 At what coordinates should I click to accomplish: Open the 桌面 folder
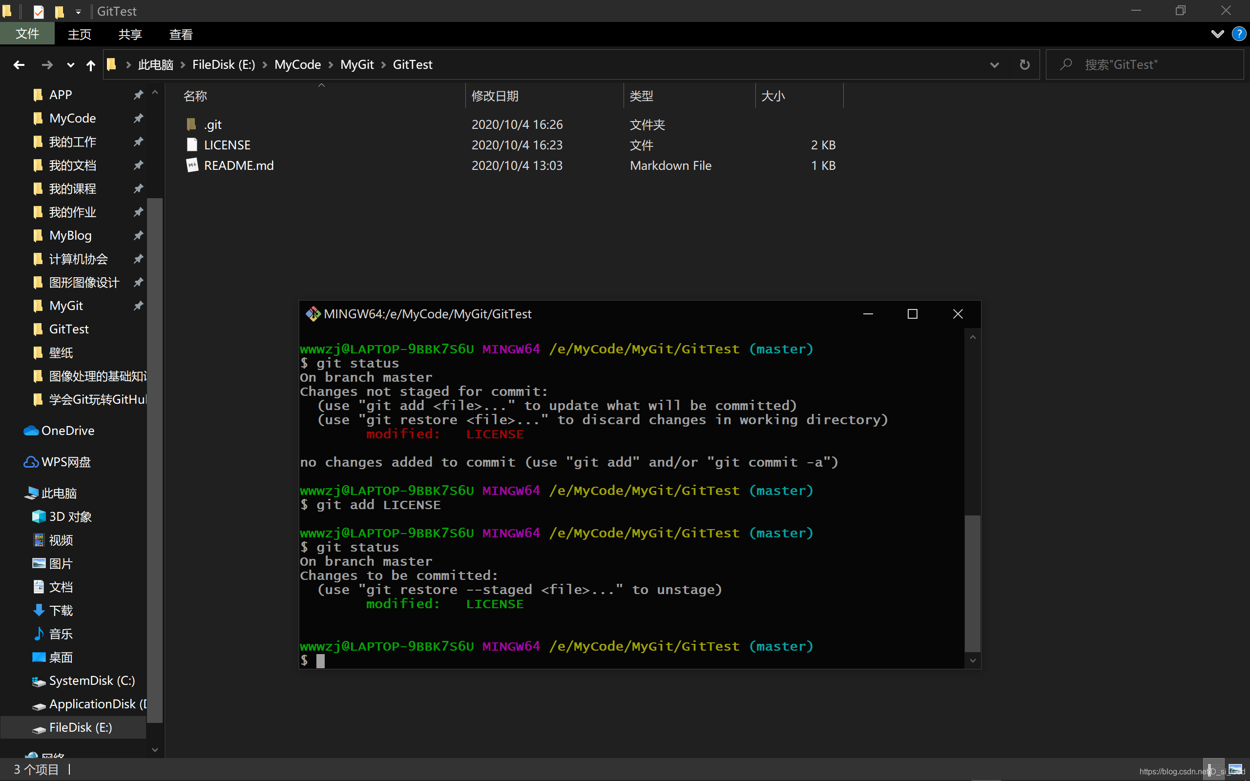(x=53, y=657)
